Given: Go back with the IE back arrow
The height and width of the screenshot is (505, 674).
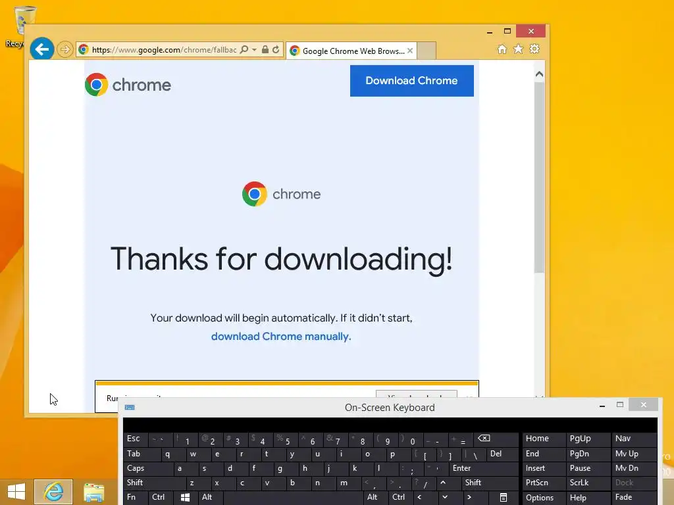Looking at the screenshot, I should (x=41, y=49).
